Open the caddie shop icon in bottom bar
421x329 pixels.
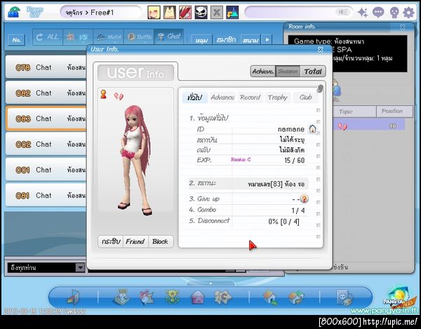click(122, 297)
